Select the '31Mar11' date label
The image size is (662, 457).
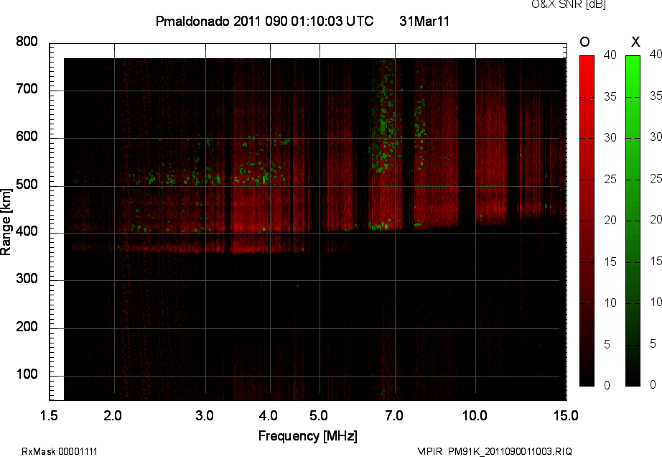coord(424,22)
